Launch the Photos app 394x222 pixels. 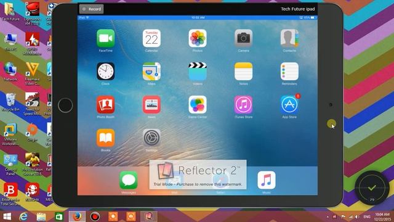point(198,38)
